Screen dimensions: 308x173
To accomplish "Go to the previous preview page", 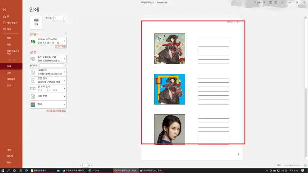I will [x=81, y=165].
